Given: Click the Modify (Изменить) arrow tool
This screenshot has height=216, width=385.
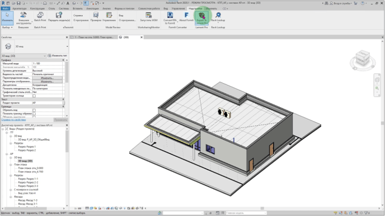Looking at the screenshot, I should click(x=7, y=18).
